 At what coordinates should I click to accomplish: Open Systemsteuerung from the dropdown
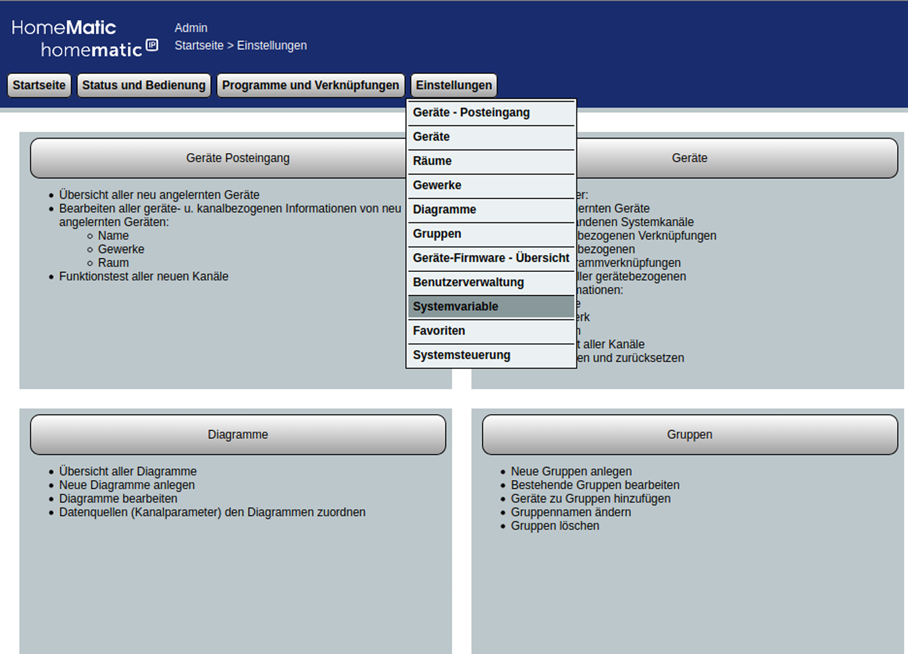(x=491, y=355)
